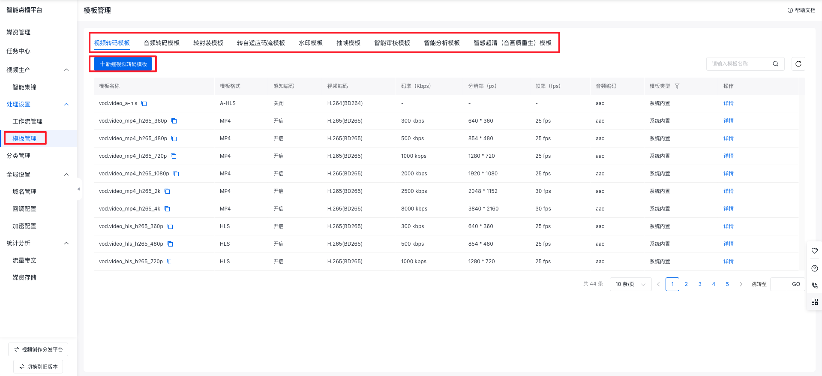This screenshot has height=376, width=822.
Task: Open 详情 for vod.video_hls_h265_720p
Action: 729,262
